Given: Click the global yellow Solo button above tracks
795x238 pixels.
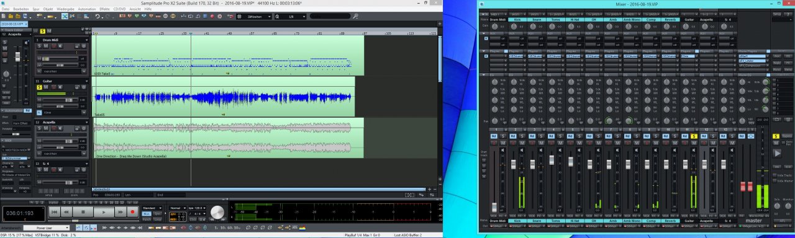Looking at the screenshot, I should 43,31.
